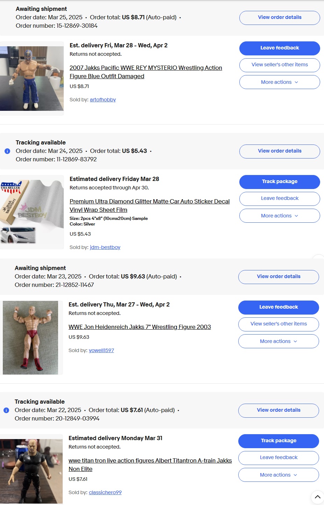View order details for order 21-12852-11467
This screenshot has width=324, height=505.
point(279,277)
